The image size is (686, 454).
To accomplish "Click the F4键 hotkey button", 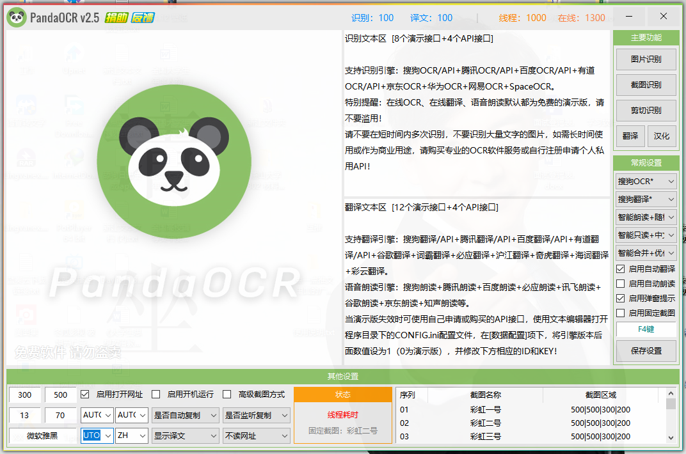I will pos(646,329).
